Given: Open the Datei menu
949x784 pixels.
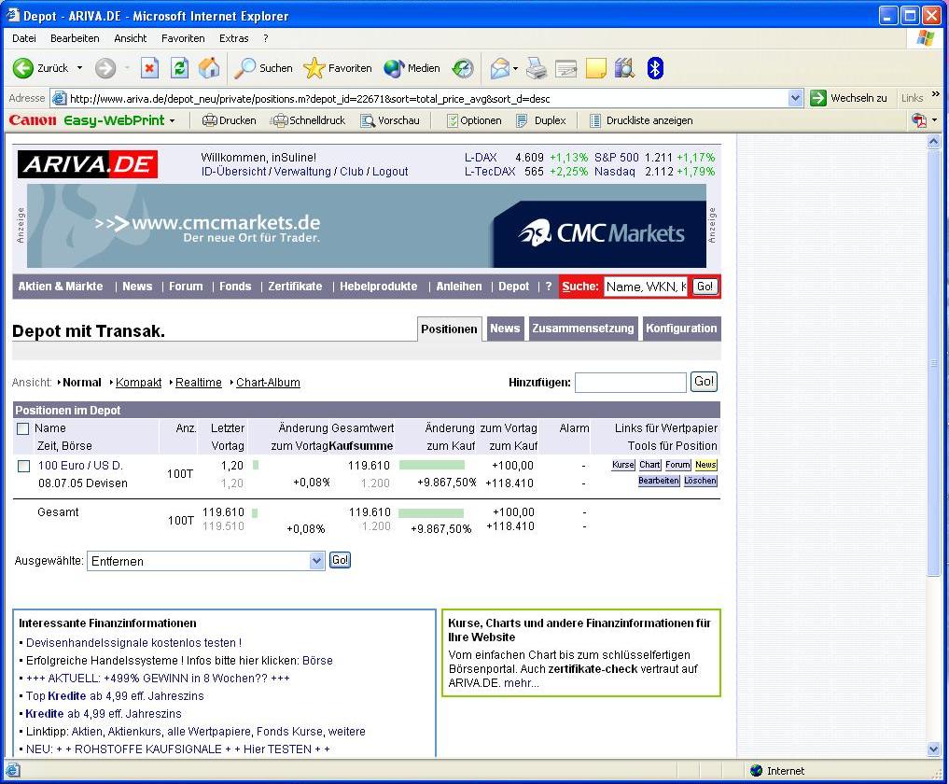Looking at the screenshot, I should tap(24, 38).
